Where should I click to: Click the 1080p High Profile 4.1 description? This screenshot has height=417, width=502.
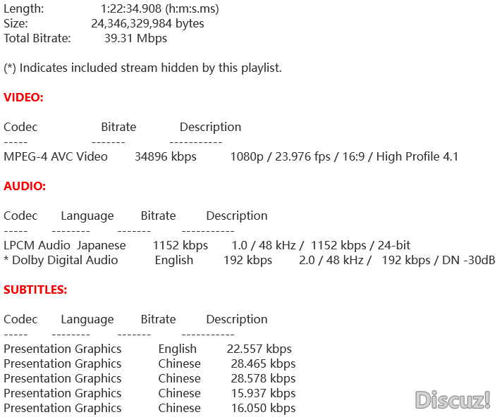[344, 156]
